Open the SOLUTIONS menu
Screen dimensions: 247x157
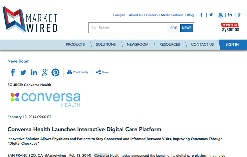pyautogui.click(x=106, y=44)
